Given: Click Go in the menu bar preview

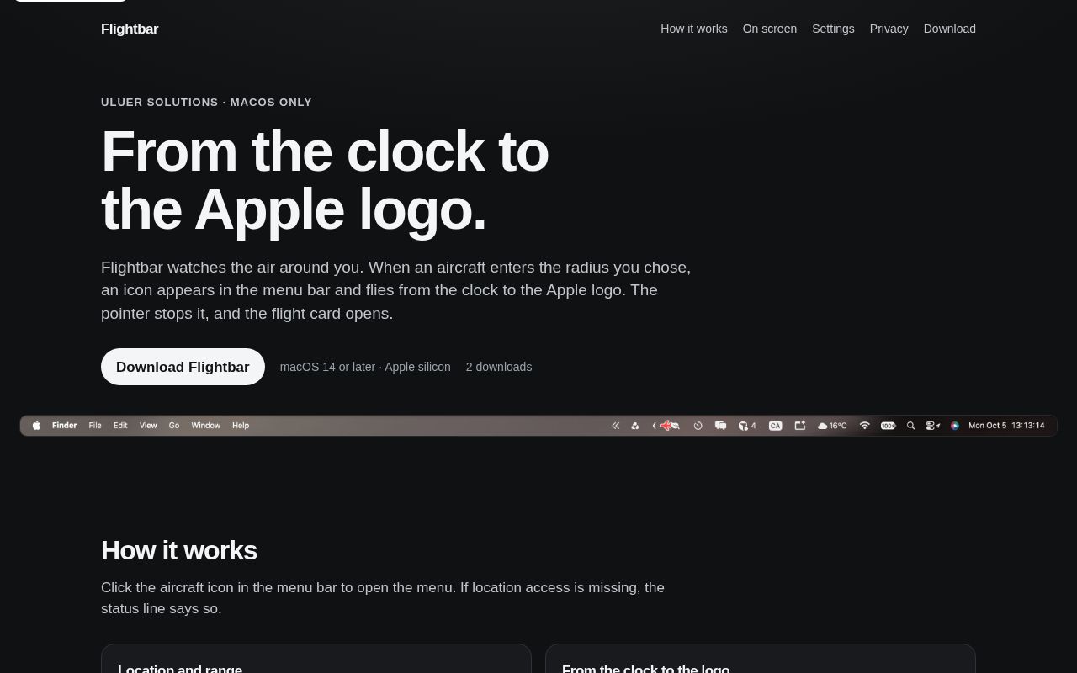Looking at the screenshot, I should 174,426.
